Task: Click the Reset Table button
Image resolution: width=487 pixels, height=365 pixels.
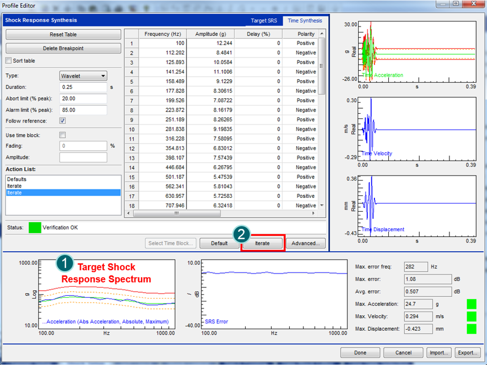Action: pos(63,34)
